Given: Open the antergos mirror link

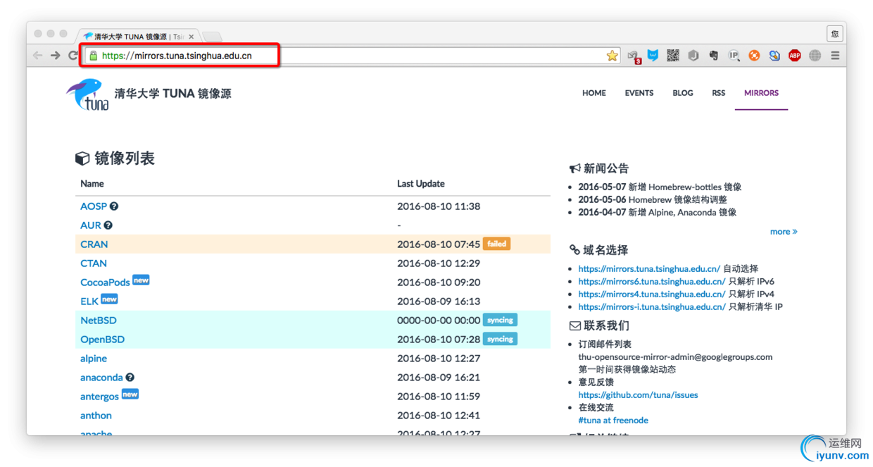Looking at the screenshot, I should point(99,397).
